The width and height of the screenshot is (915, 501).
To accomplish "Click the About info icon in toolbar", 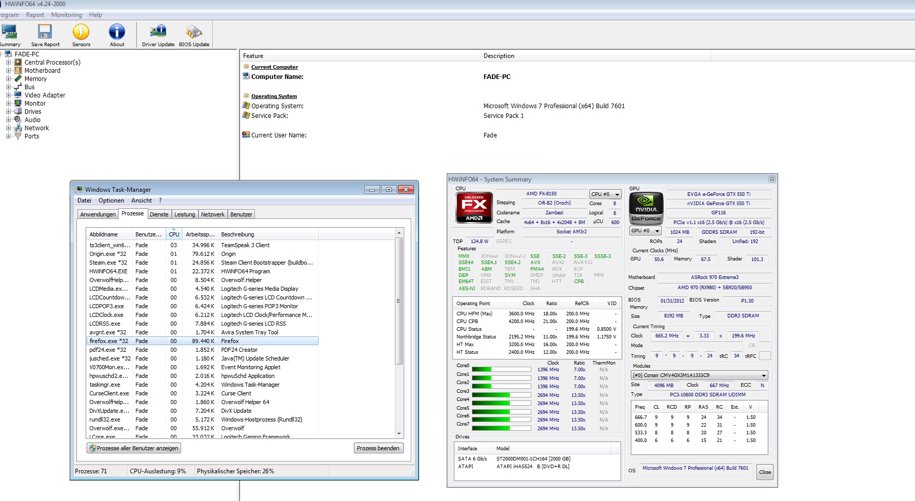I will [x=117, y=32].
